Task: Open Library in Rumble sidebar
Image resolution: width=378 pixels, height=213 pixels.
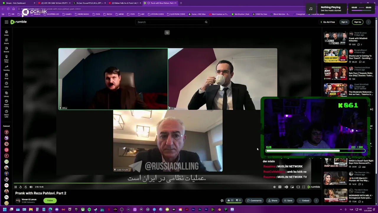Action: click(6, 94)
